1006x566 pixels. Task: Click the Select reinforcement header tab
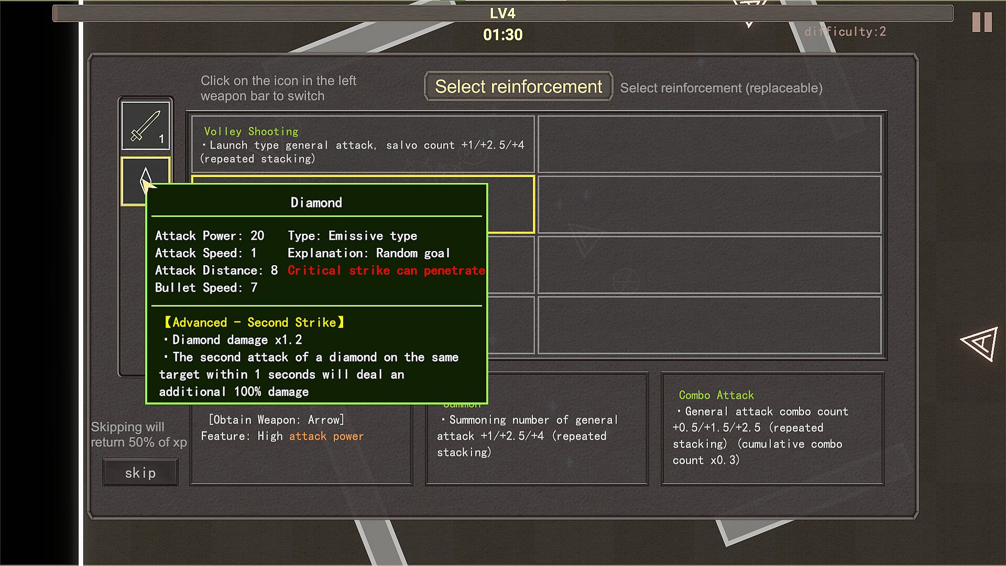tap(518, 86)
